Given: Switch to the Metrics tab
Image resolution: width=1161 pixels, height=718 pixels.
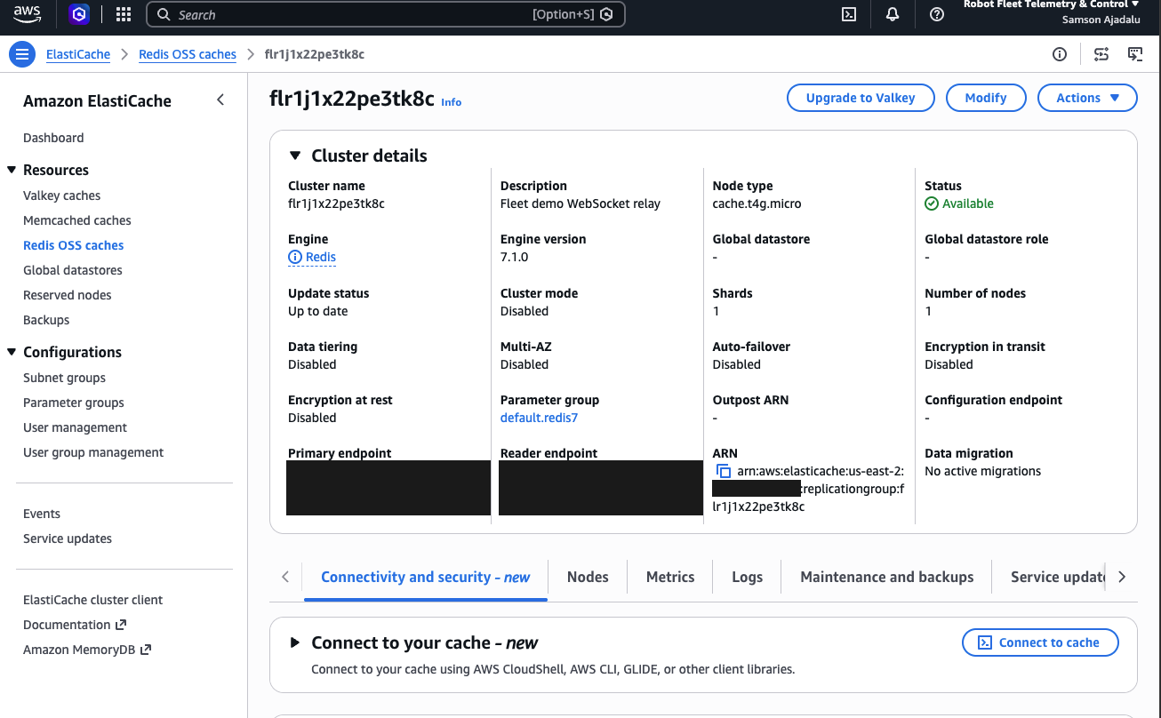Looking at the screenshot, I should coord(670,577).
